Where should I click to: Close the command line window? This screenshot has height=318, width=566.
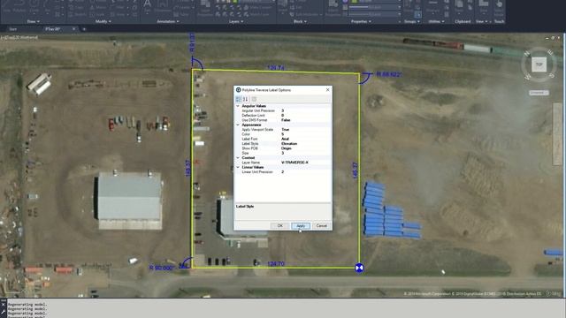point(4,305)
